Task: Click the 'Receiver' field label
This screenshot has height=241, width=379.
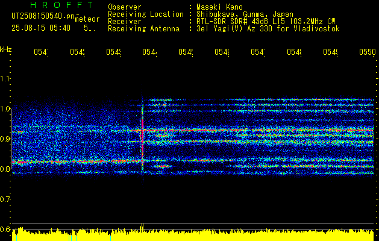Action: pos(125,22)
